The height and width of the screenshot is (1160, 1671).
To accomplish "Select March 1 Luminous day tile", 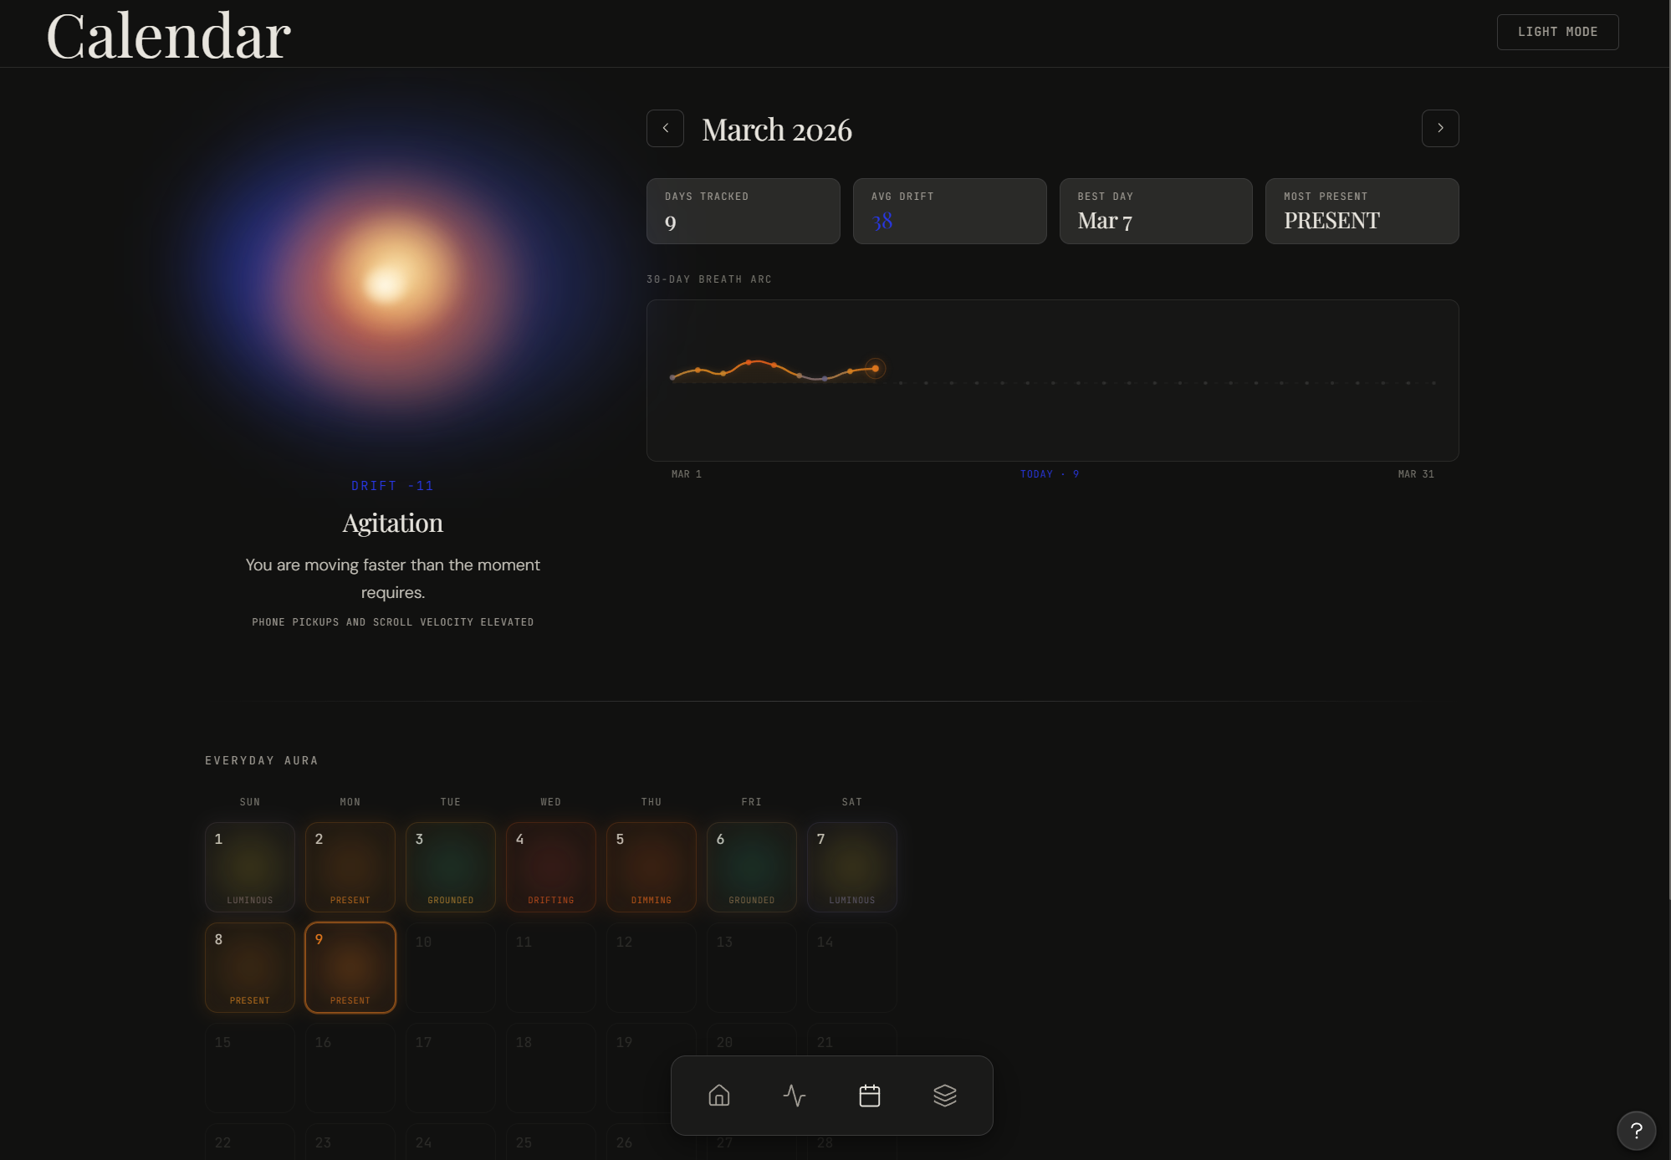I will [250, 867].
